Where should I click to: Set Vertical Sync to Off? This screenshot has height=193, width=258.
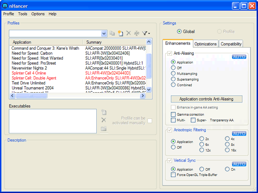(x=202, y=169)
